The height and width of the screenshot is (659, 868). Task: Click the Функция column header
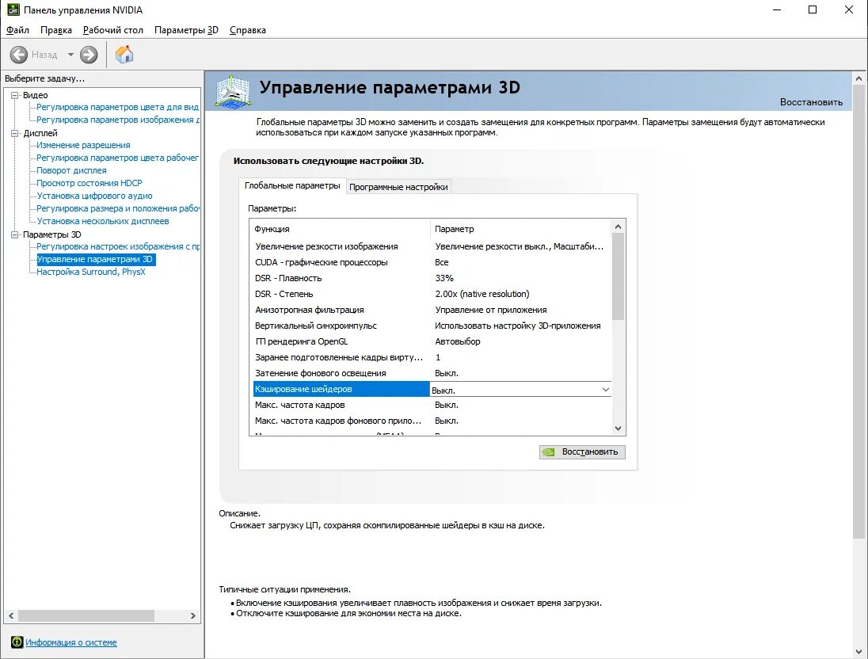340,229
